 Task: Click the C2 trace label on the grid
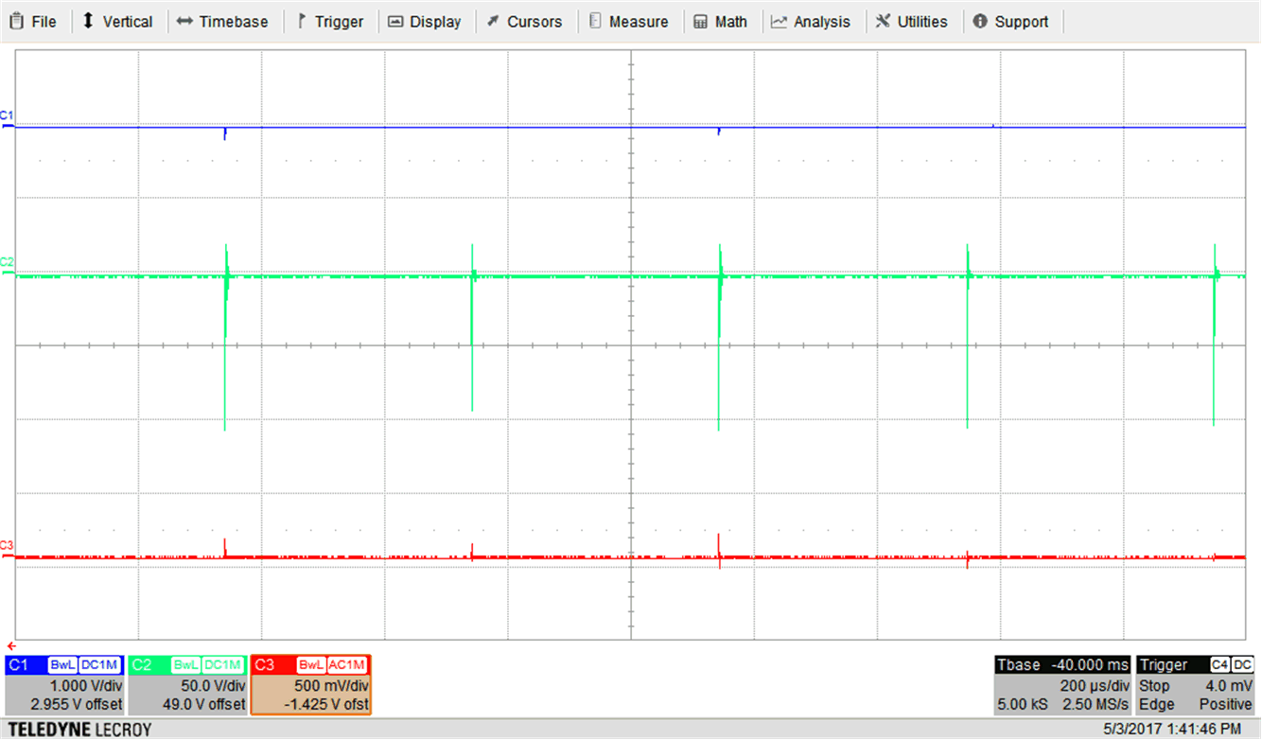(7, 261)
